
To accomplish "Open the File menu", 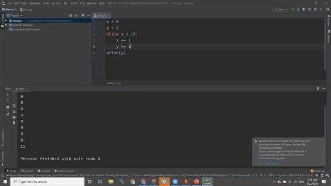I will point(9,3).
